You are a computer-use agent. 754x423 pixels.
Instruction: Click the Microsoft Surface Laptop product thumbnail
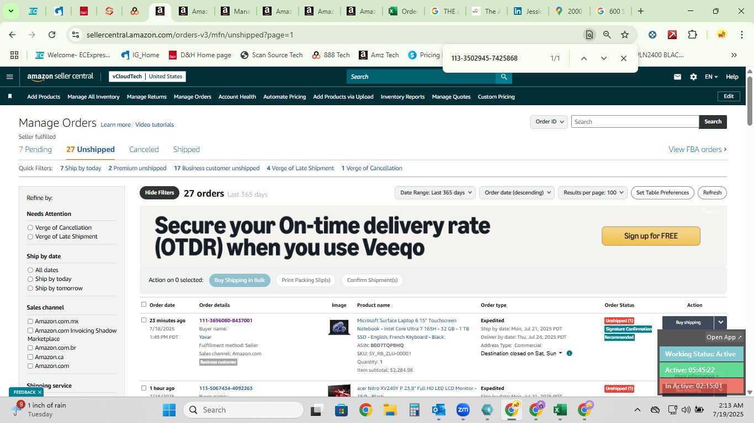pos(339,327)
